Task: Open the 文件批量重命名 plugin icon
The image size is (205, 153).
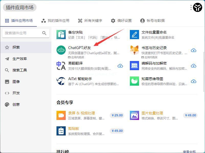Action: pyautogui.click(x=134, y=35)
